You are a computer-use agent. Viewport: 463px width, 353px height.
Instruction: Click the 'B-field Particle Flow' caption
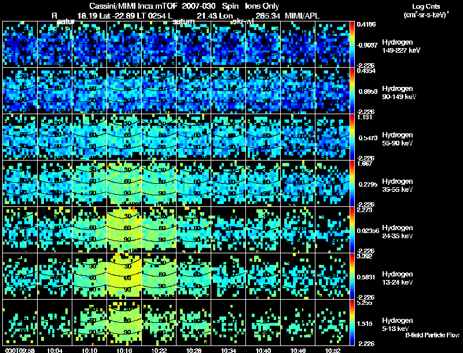pos(432,335)
